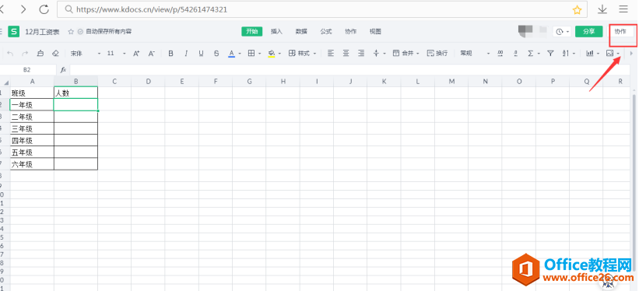Star this page in the address bar

[577, 10]
